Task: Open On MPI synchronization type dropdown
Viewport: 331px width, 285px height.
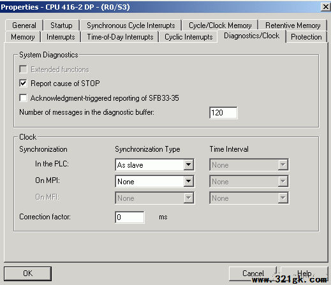Action: [x=154, y=182]
